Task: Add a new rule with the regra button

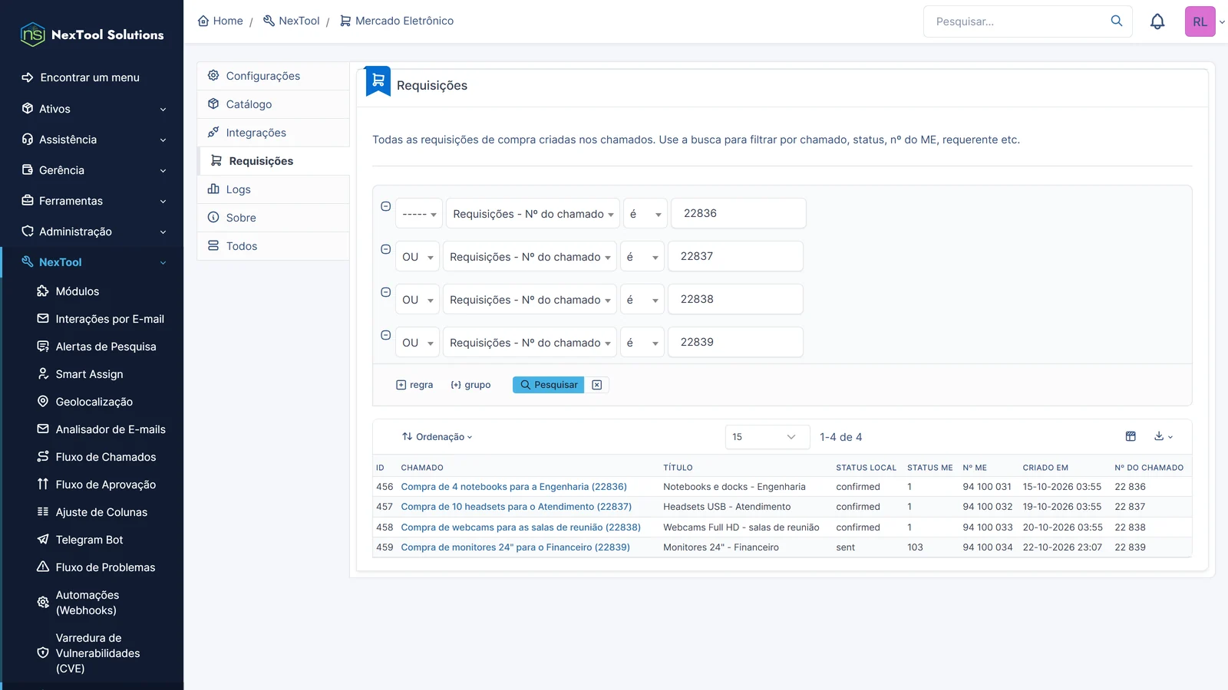Action: click(x=414, y=385)
